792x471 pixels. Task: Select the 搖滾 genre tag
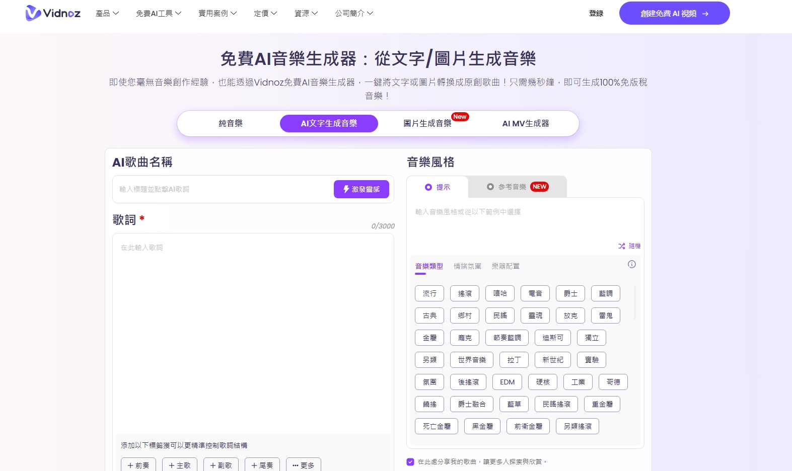coord(465,293)
